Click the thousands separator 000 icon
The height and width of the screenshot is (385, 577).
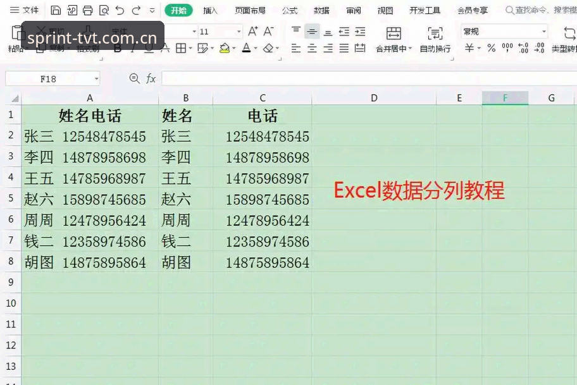point(507,48)
